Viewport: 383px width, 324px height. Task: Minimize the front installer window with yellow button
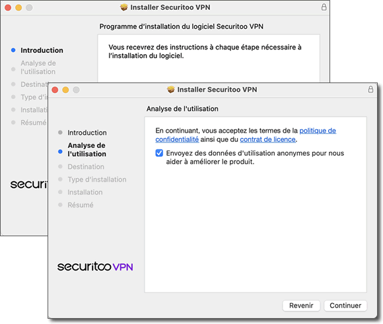point(65,90)
